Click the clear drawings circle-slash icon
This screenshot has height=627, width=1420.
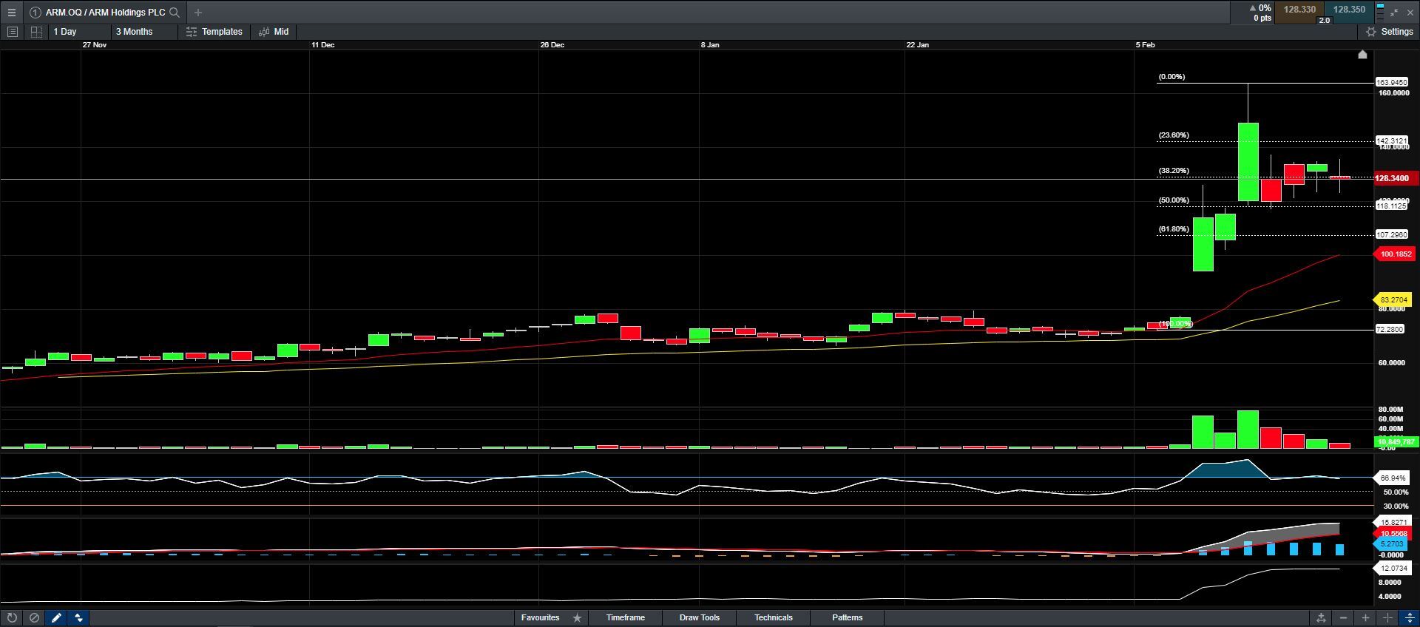(34, 617)
